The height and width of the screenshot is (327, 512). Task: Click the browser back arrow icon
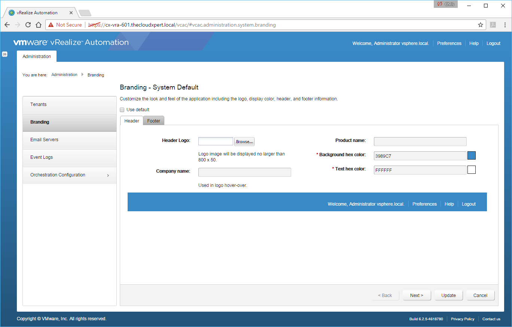7,25
